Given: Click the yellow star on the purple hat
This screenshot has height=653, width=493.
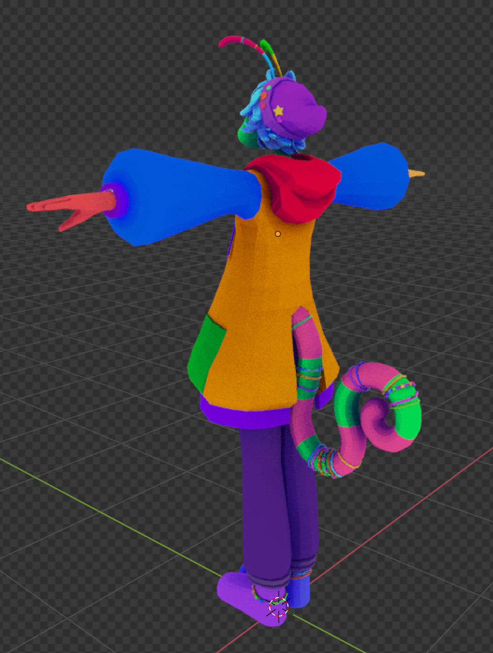Looking at the screenshot, I should (x=279, y=111).
